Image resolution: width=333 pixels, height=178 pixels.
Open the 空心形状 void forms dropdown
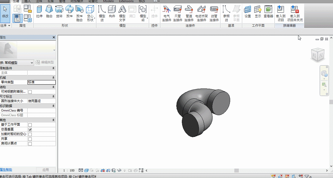pyautogui.click(x=90, y=13)
